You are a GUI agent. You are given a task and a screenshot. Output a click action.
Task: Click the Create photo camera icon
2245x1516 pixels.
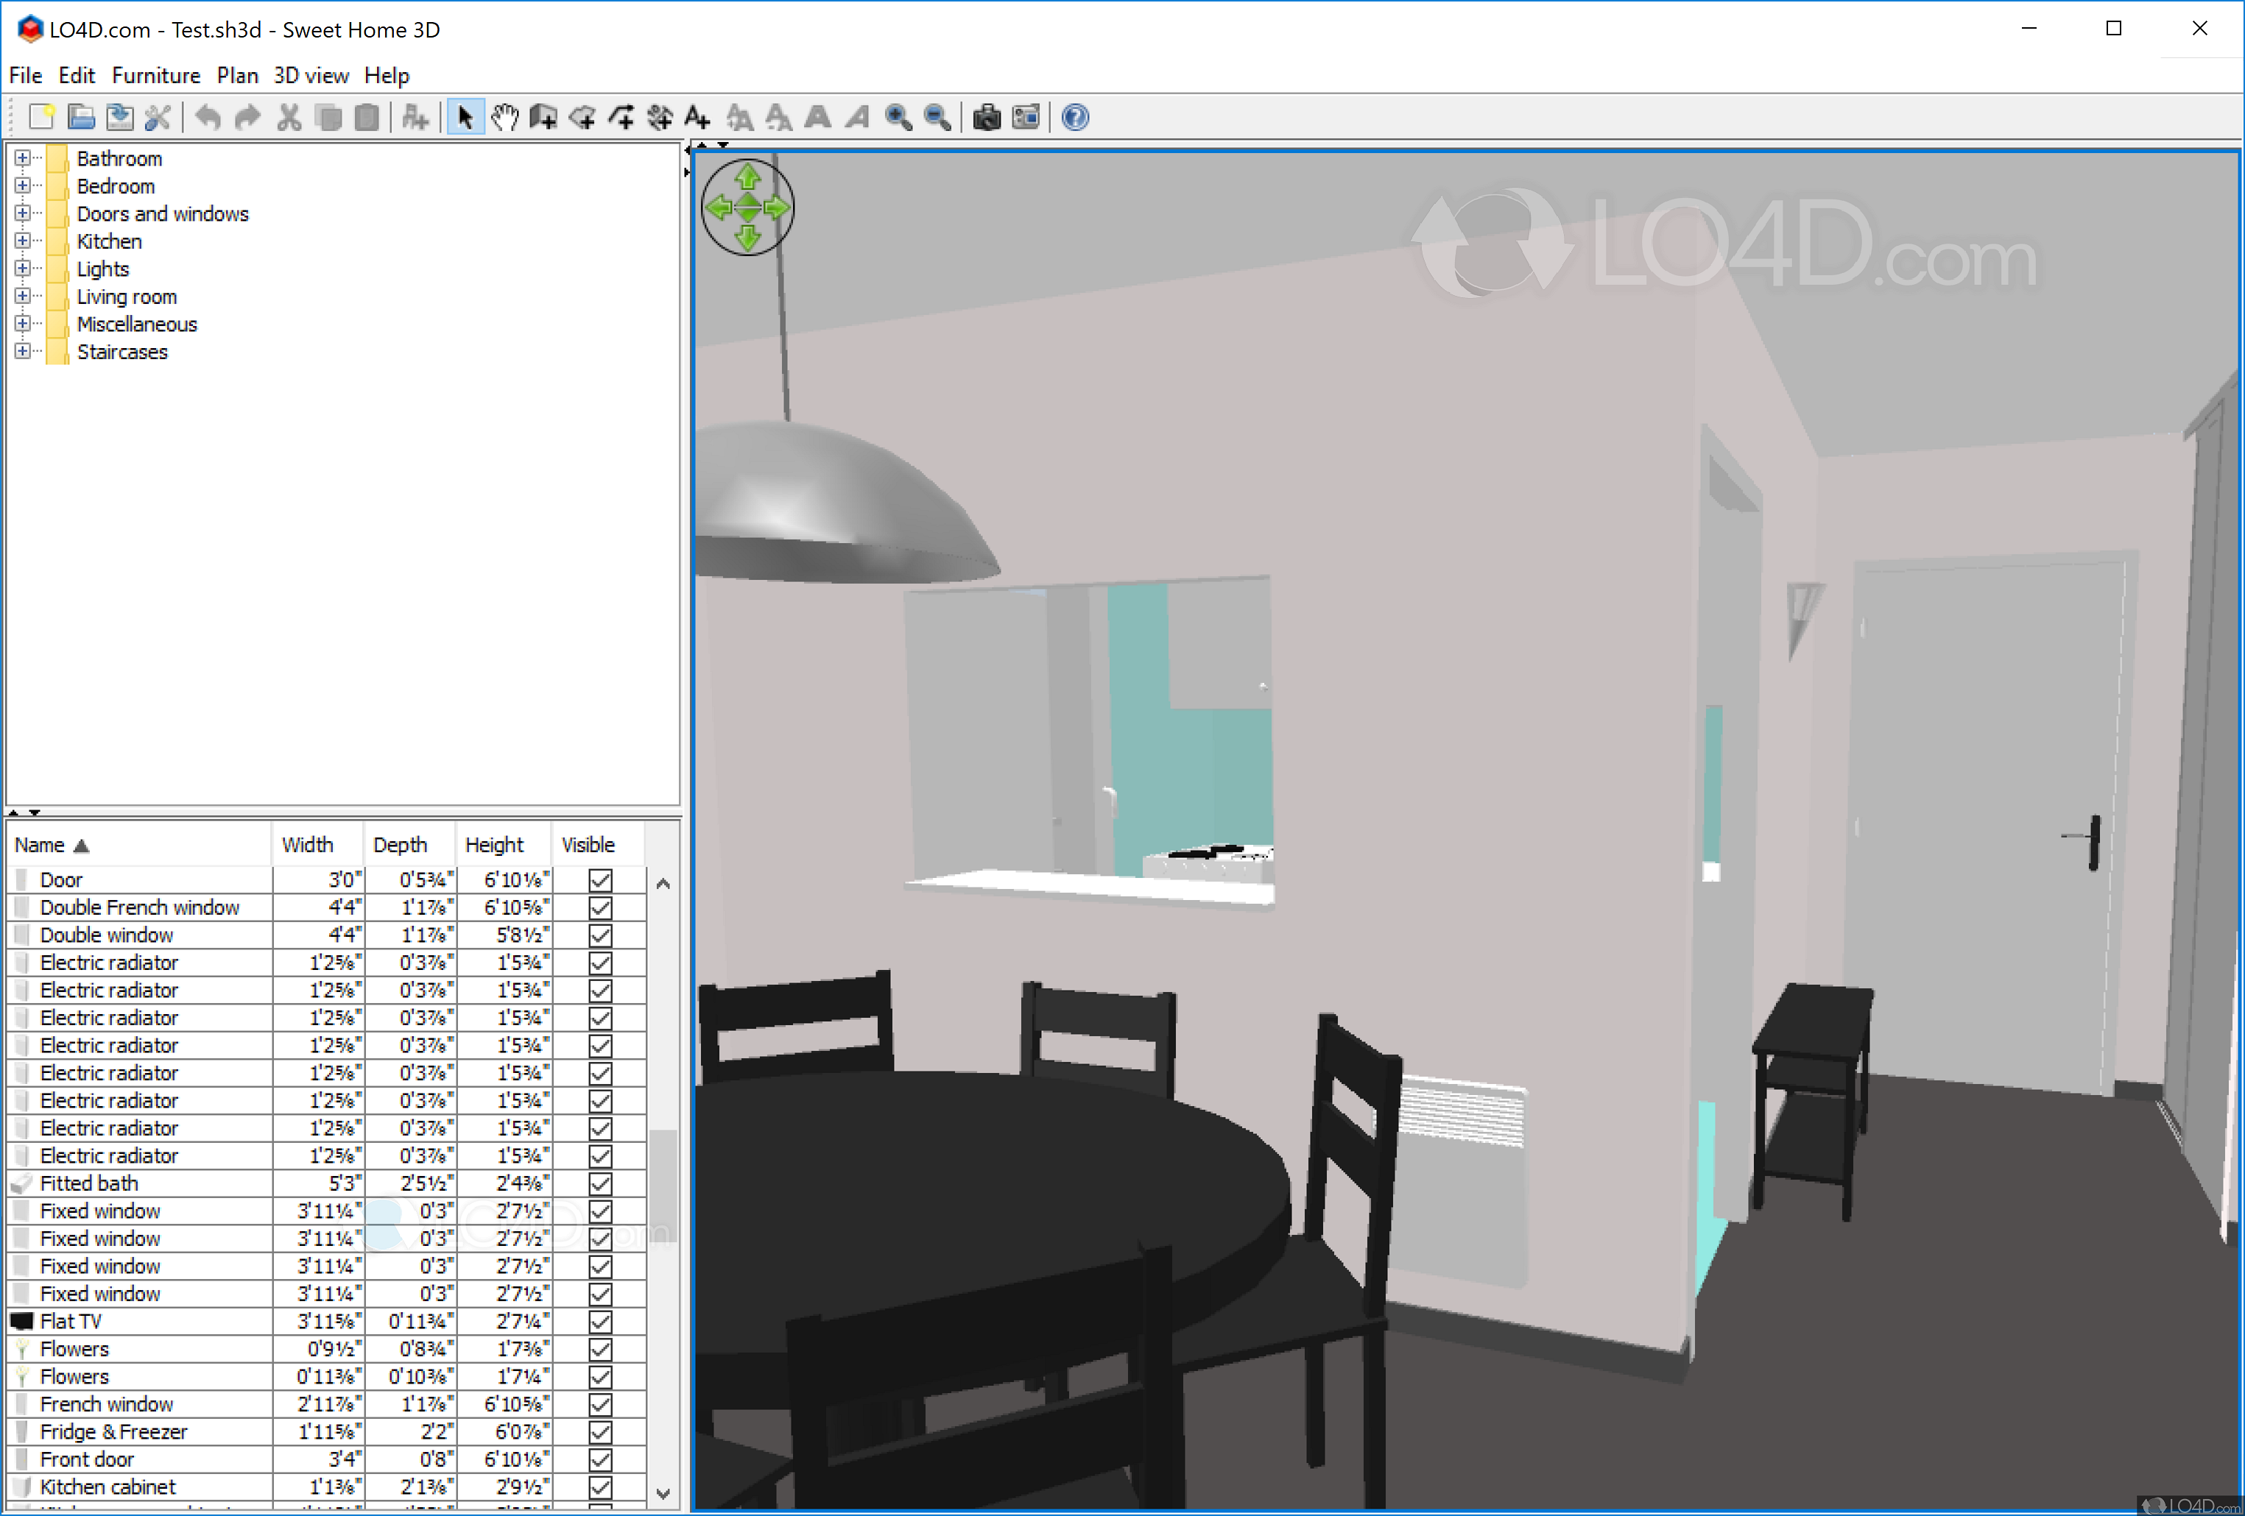[987, 118]
